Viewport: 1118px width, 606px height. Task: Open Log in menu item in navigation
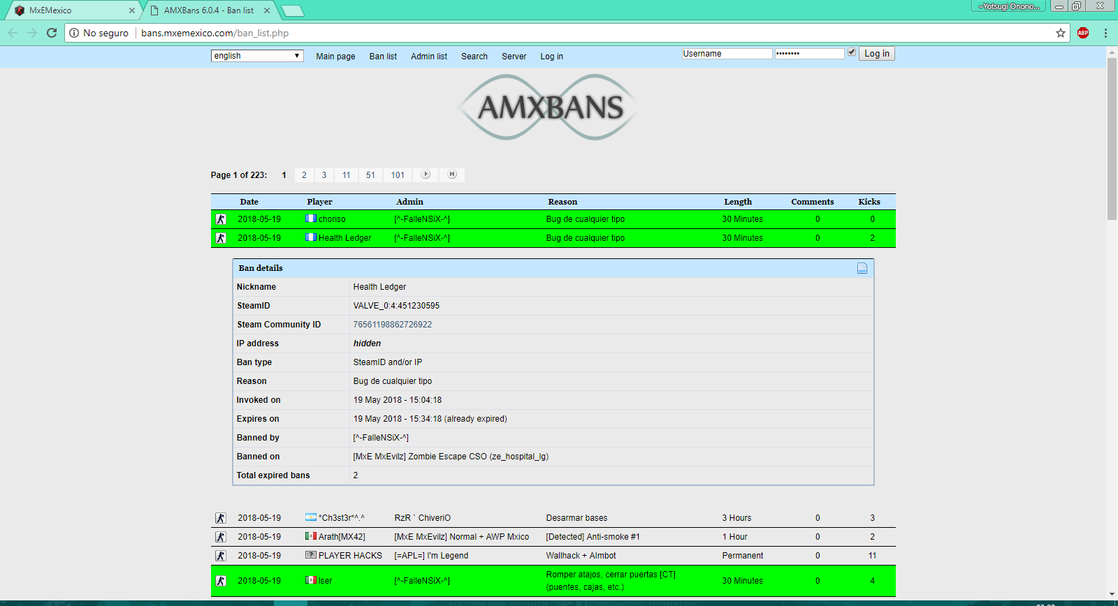[551, 57]
